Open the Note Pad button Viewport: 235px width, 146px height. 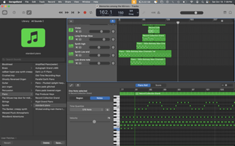pos(230,13)
